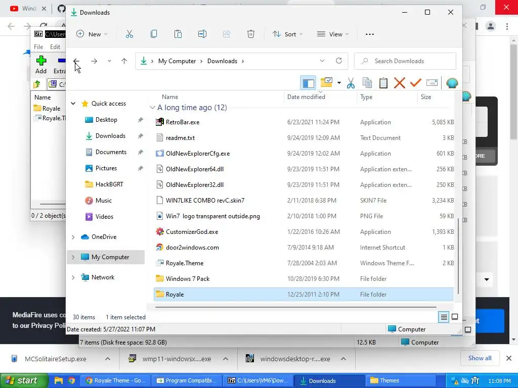
Task: Select Videos in the sidebar
Action: pos(104,217)
